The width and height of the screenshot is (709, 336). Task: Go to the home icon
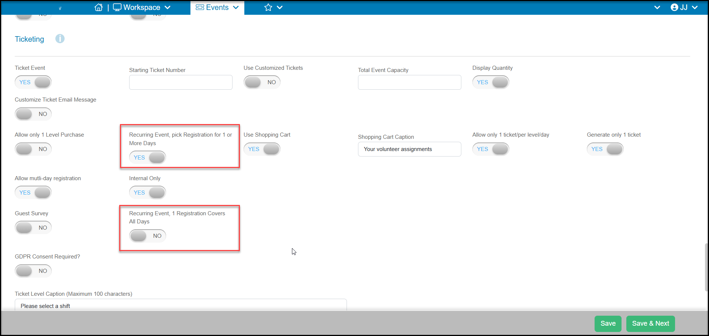(99, 7)
